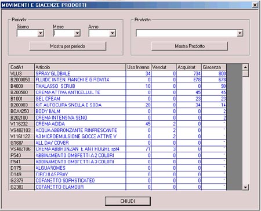The width and height of the screenshot is (261, 211).
Task: Click Uso Interno value 20 for KIT AUTOCURA
Action: point(139,105)
